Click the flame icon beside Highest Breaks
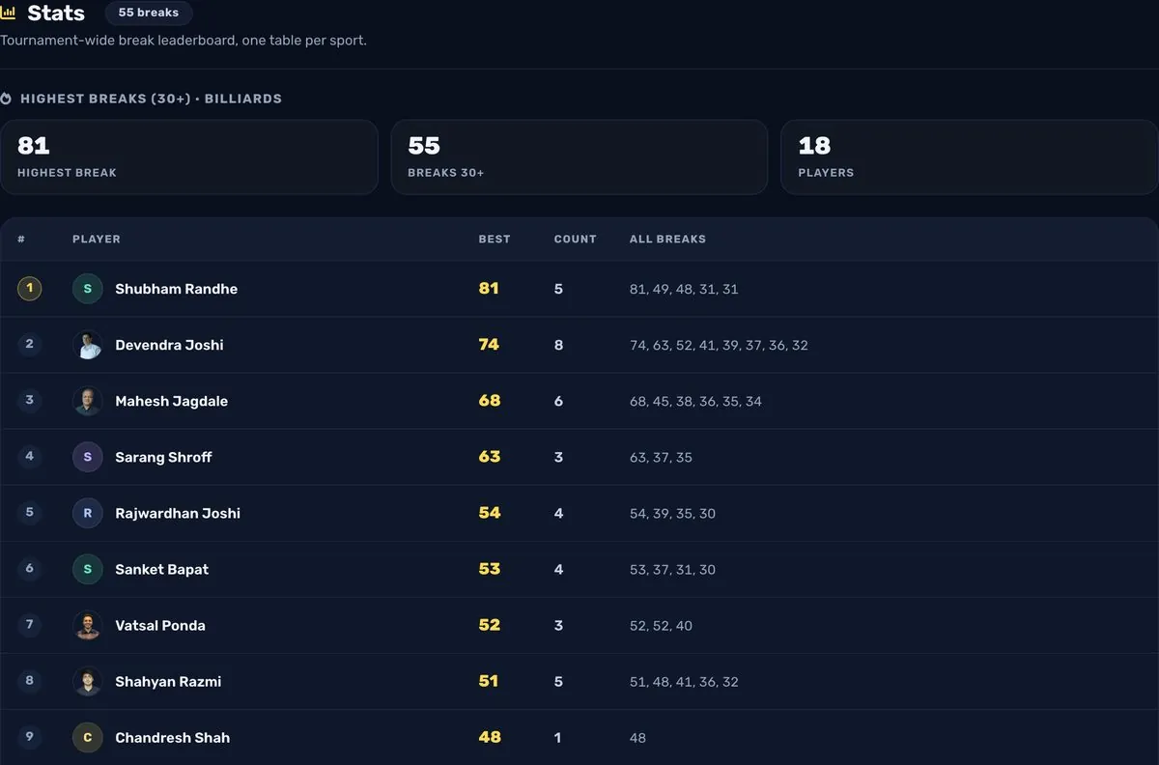The height and width of the screenshot is (765, 1159). 6,99
